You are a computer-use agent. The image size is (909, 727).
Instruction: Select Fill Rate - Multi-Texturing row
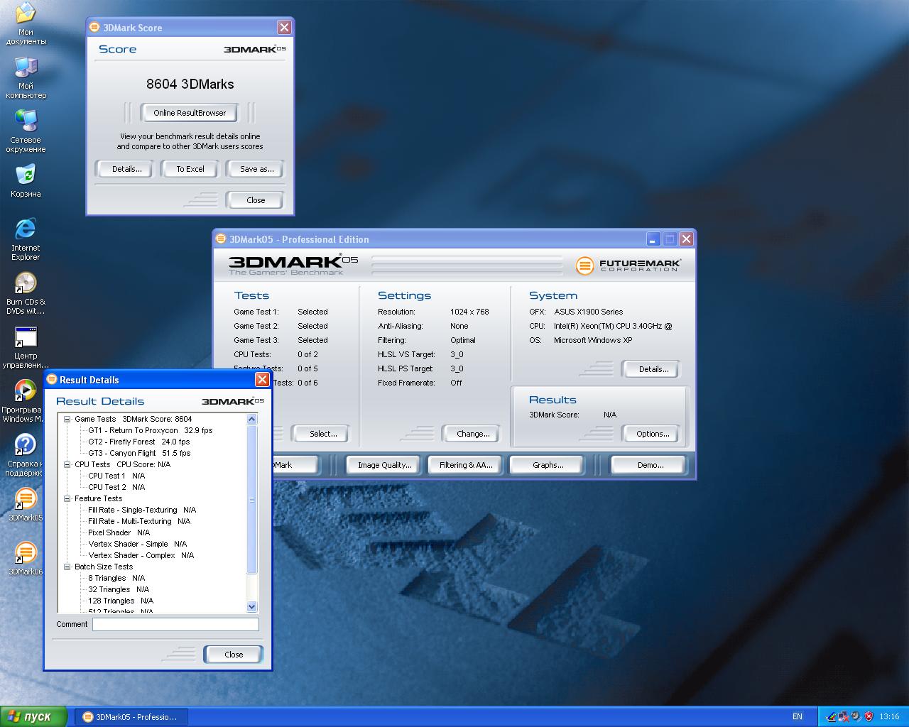click(139, 521)
